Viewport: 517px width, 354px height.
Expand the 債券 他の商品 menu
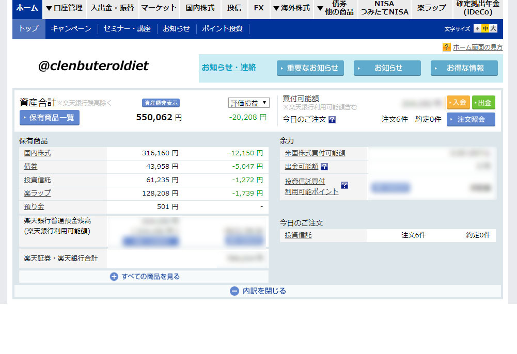coord(336,8)
